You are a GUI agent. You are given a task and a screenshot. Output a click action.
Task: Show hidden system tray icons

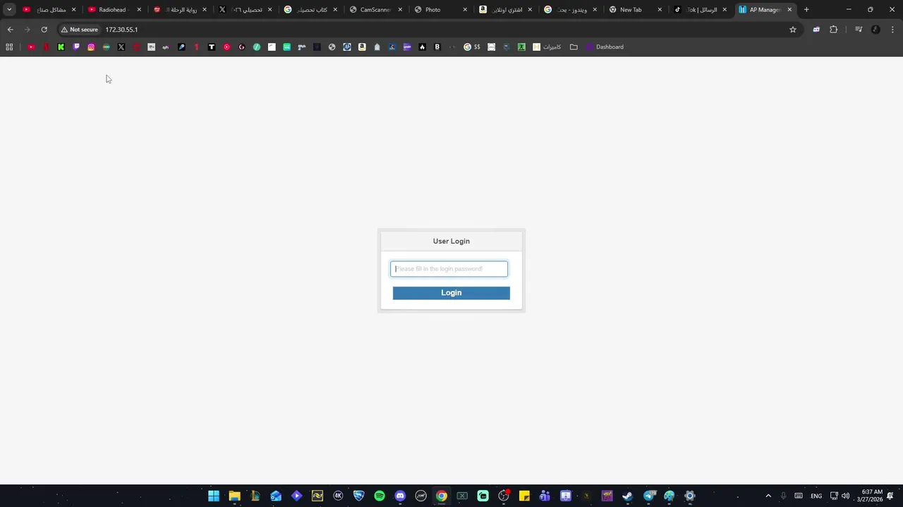[768, 496]
